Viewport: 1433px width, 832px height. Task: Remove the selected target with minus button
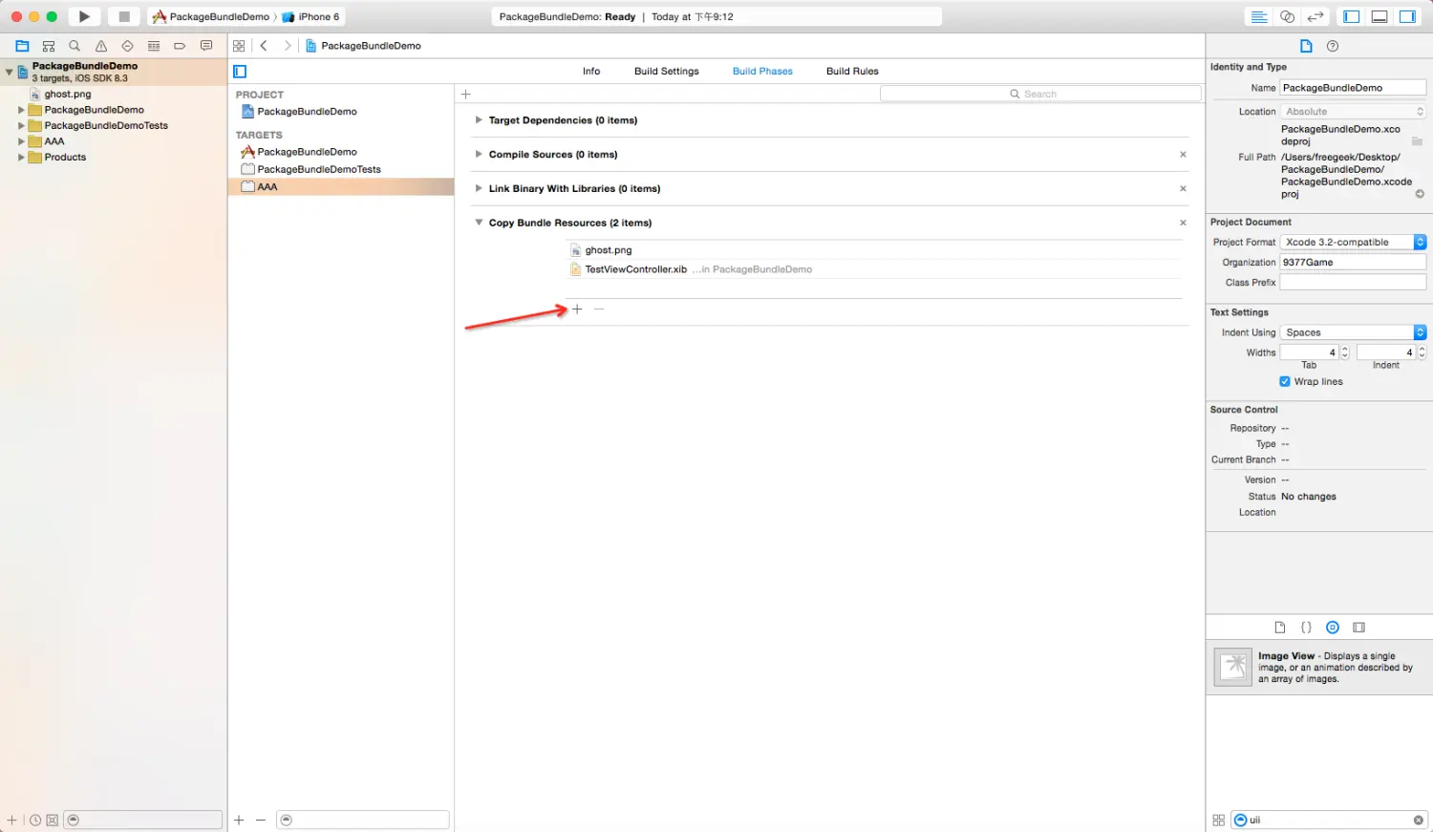point(261,821)
